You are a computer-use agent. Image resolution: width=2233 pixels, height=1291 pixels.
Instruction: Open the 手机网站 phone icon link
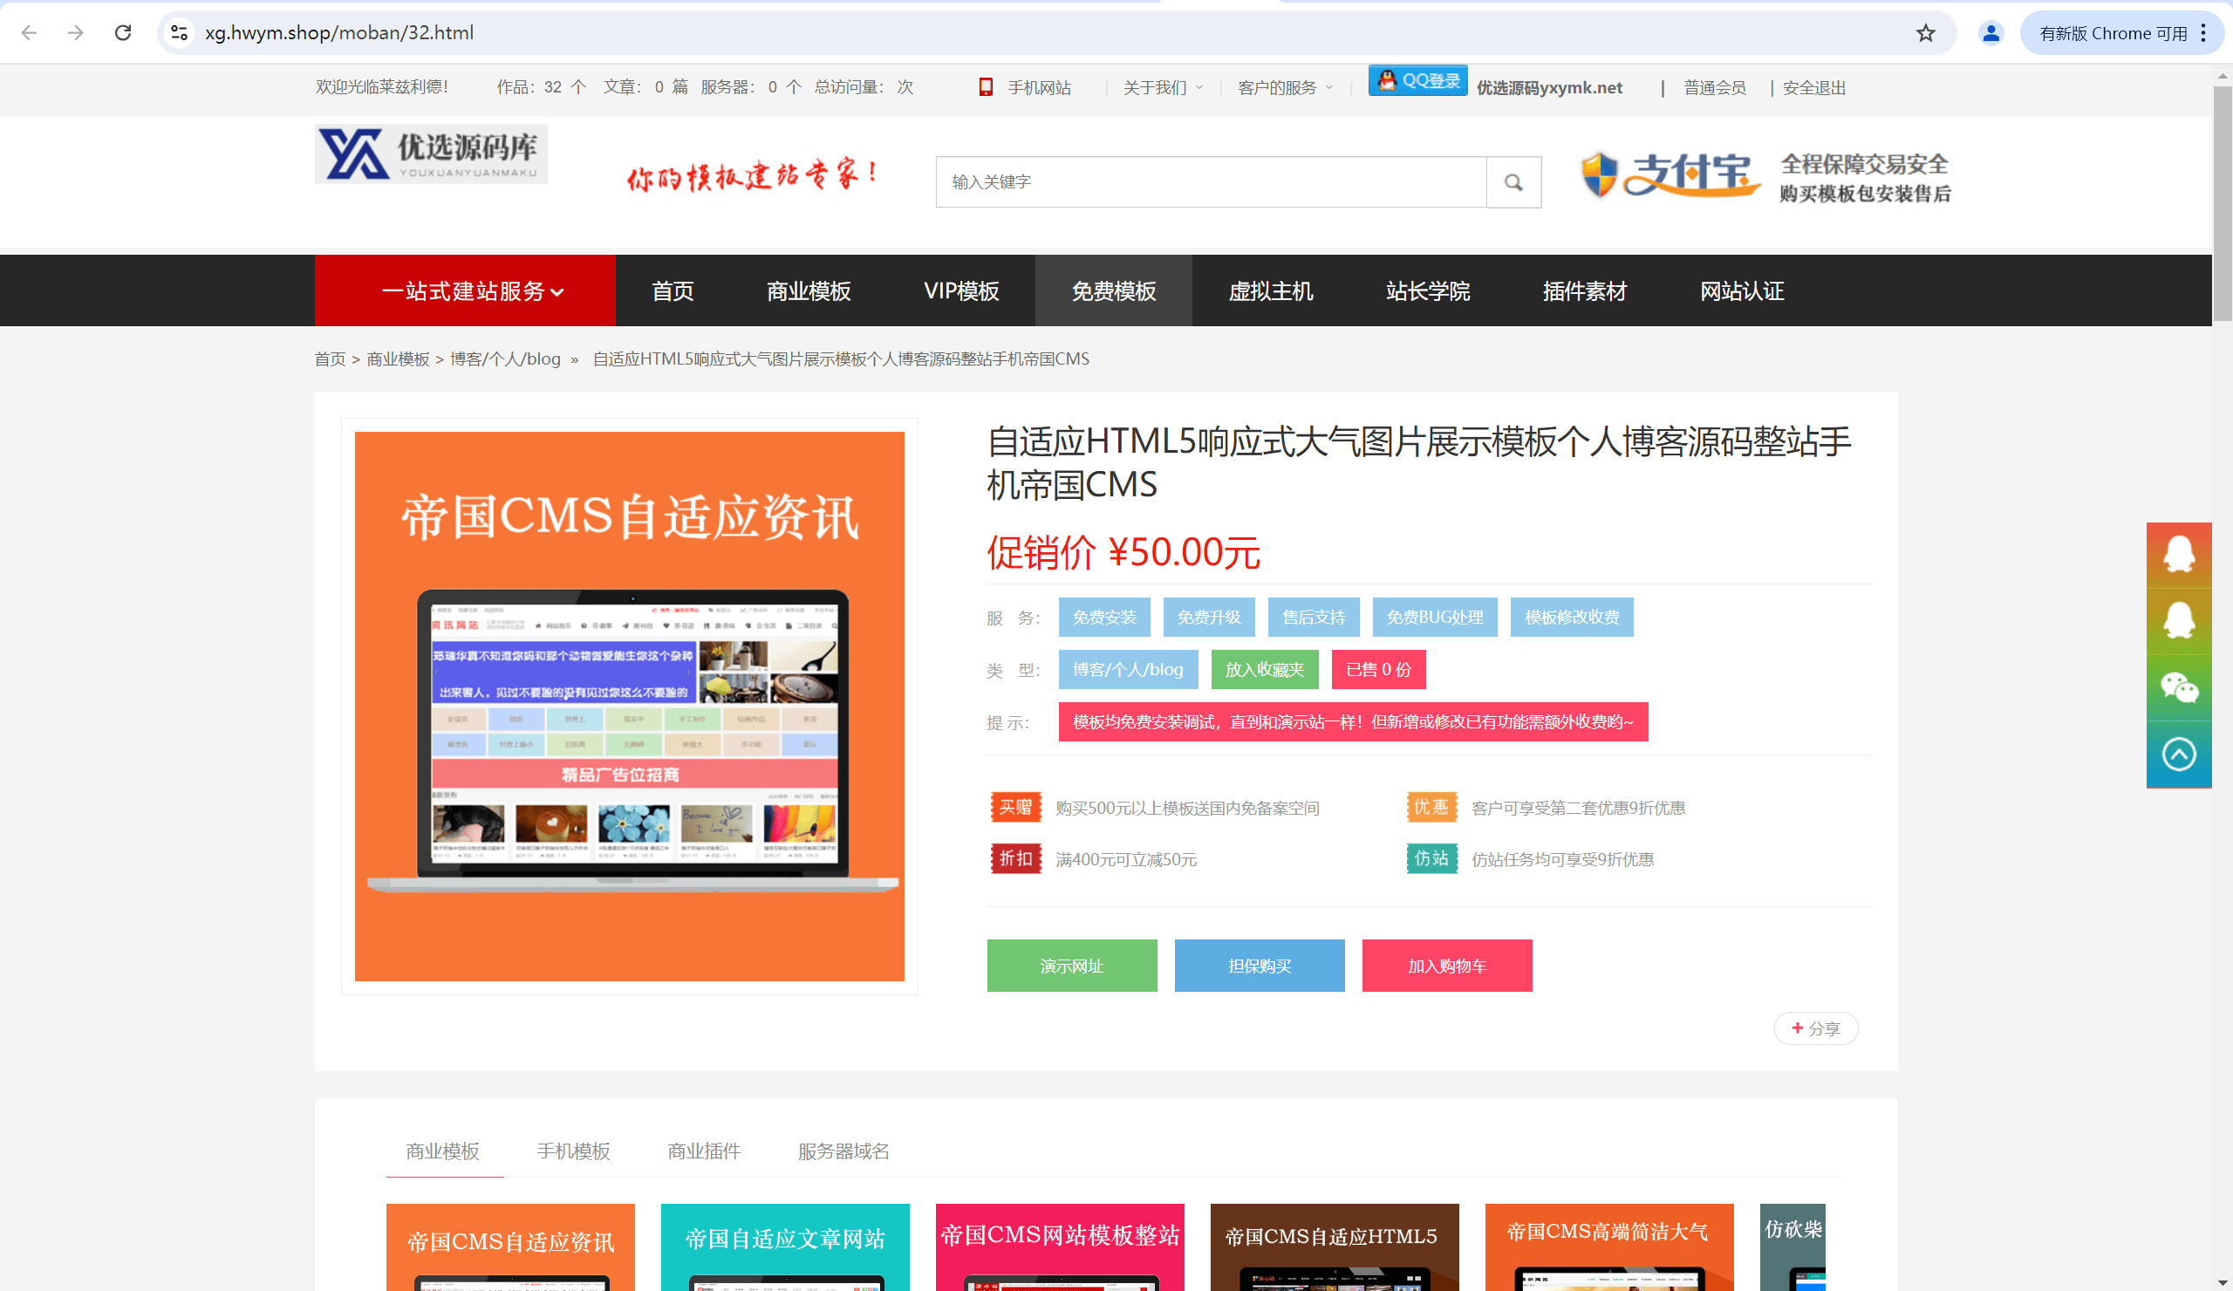coord(1025,87)
